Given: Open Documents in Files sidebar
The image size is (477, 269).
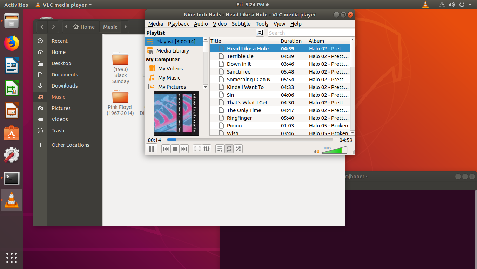Looking at the screenshot, I should click(67, 75).
